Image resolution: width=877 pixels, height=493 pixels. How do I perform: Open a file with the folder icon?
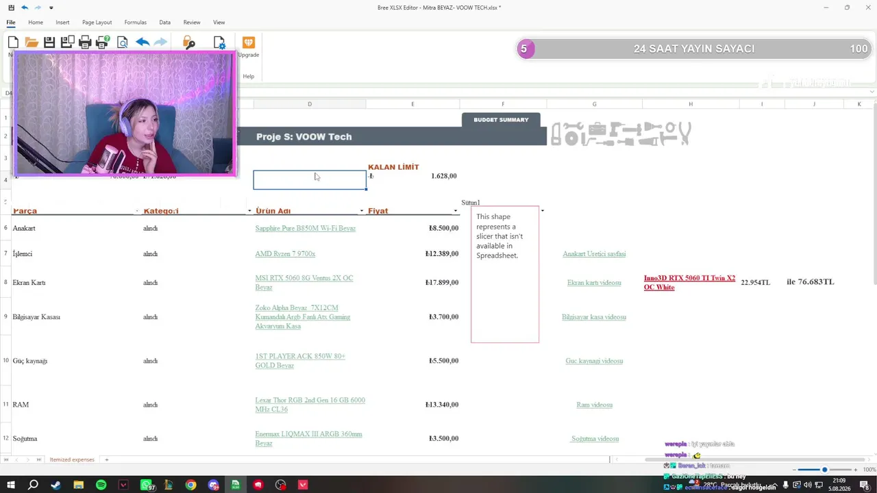point(32,42)
